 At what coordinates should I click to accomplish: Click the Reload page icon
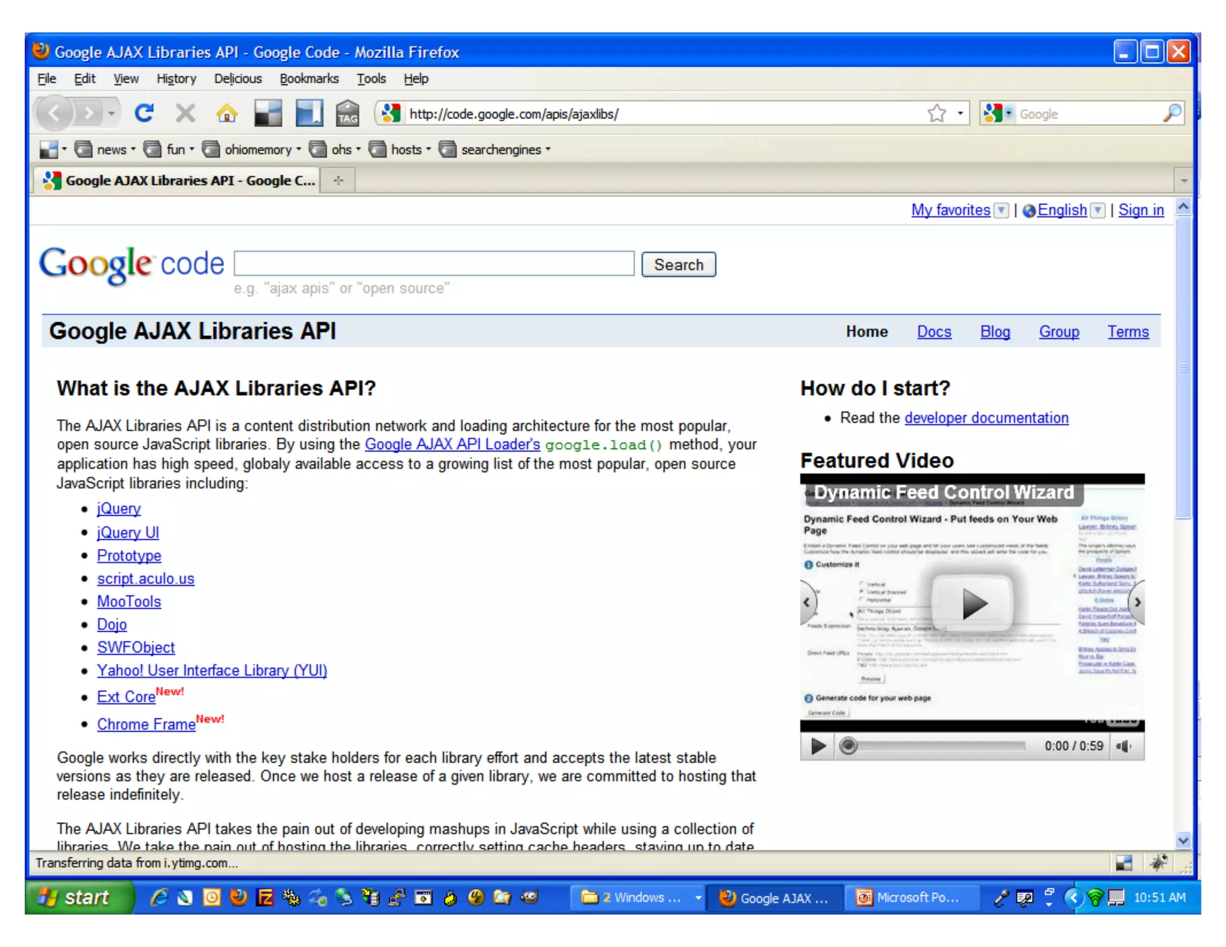pyautogui.click(x=144, y=113)
